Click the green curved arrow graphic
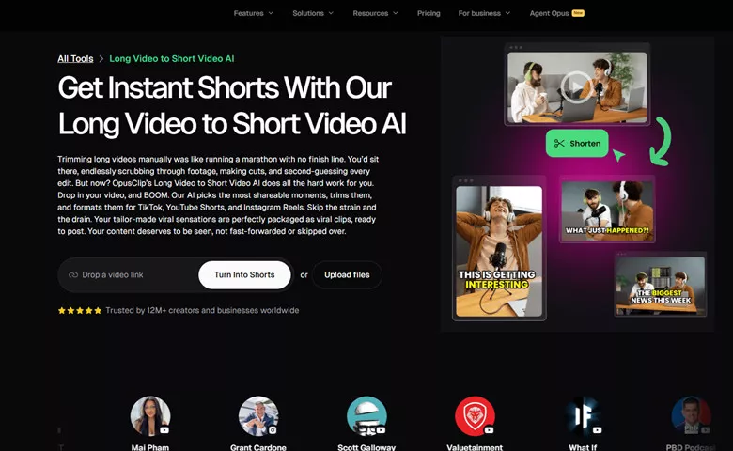 661,141
